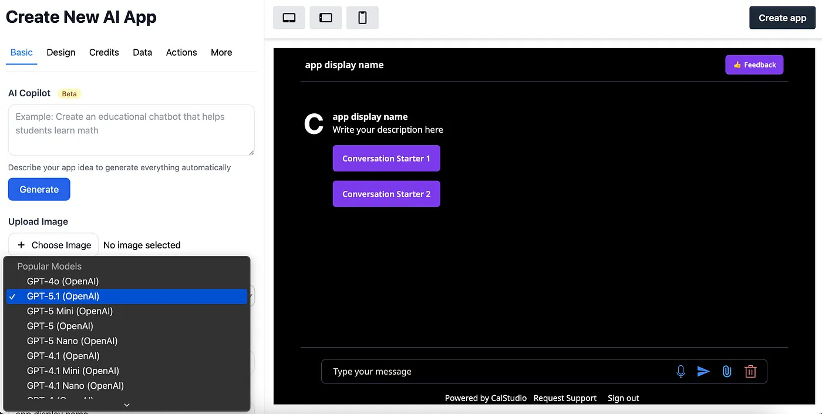Select GPT-4.1 Nano (OpenAI) option
The height and width of the screenshot is (414, 822).
(x=127, y=386)
